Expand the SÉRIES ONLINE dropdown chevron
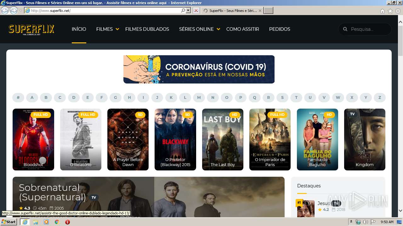This screenshot has width=403, height=226. 219,29
